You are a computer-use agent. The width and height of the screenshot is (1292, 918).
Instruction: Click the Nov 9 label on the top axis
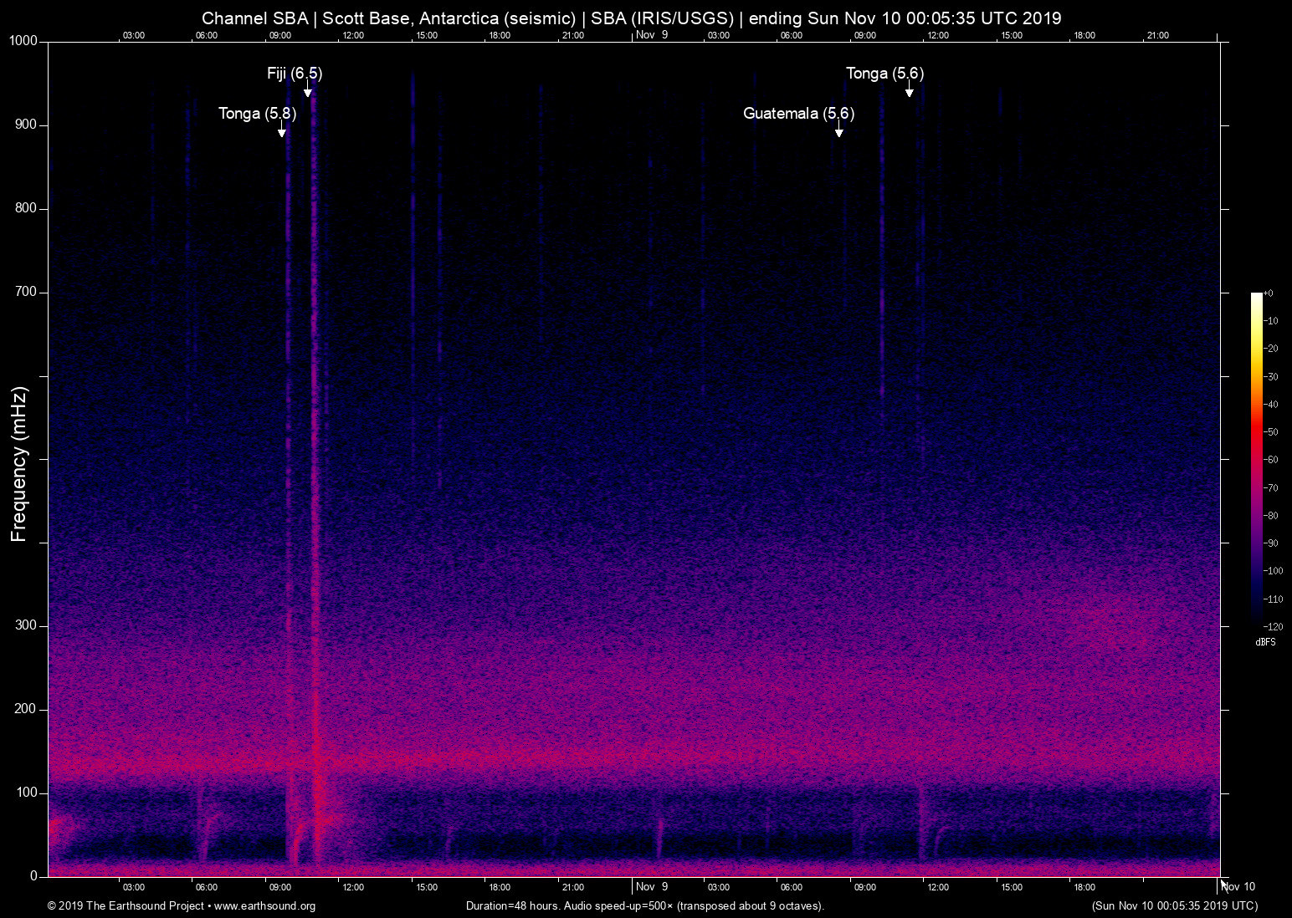[651, 35]
